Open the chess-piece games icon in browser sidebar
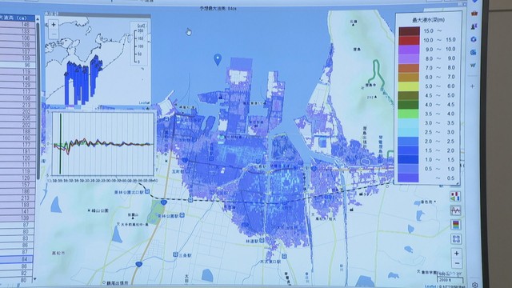Image resolution: width=512 pixels, height=288 pixels. pyautogui.click(x=474, y=26)
